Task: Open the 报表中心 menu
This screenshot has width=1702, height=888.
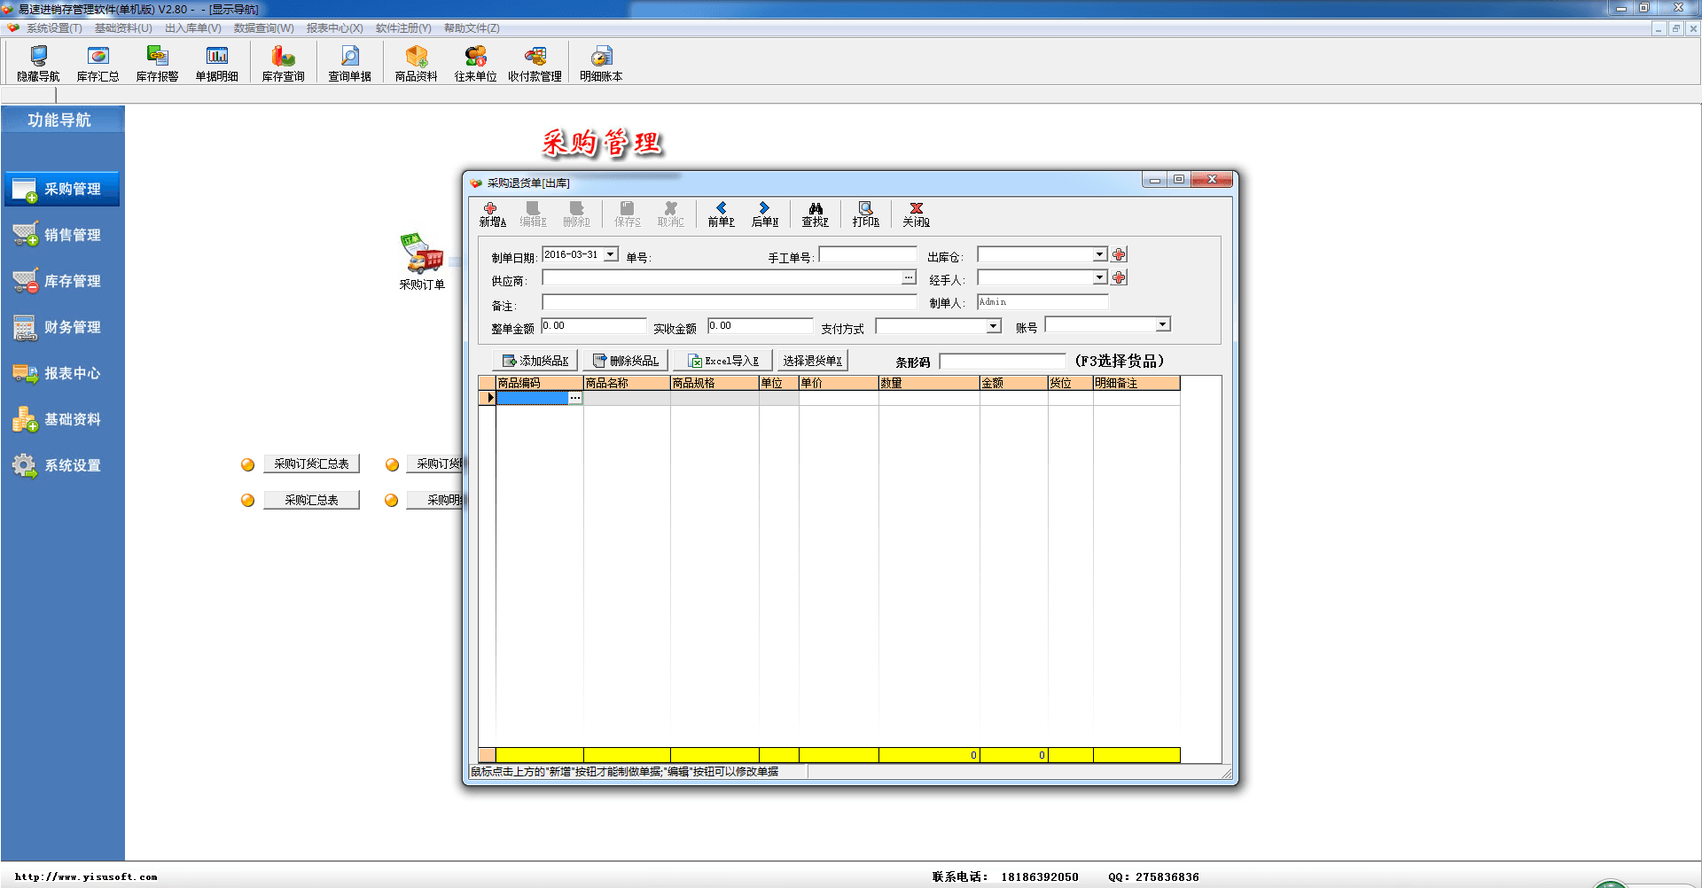Action: (x=334, y=28)
